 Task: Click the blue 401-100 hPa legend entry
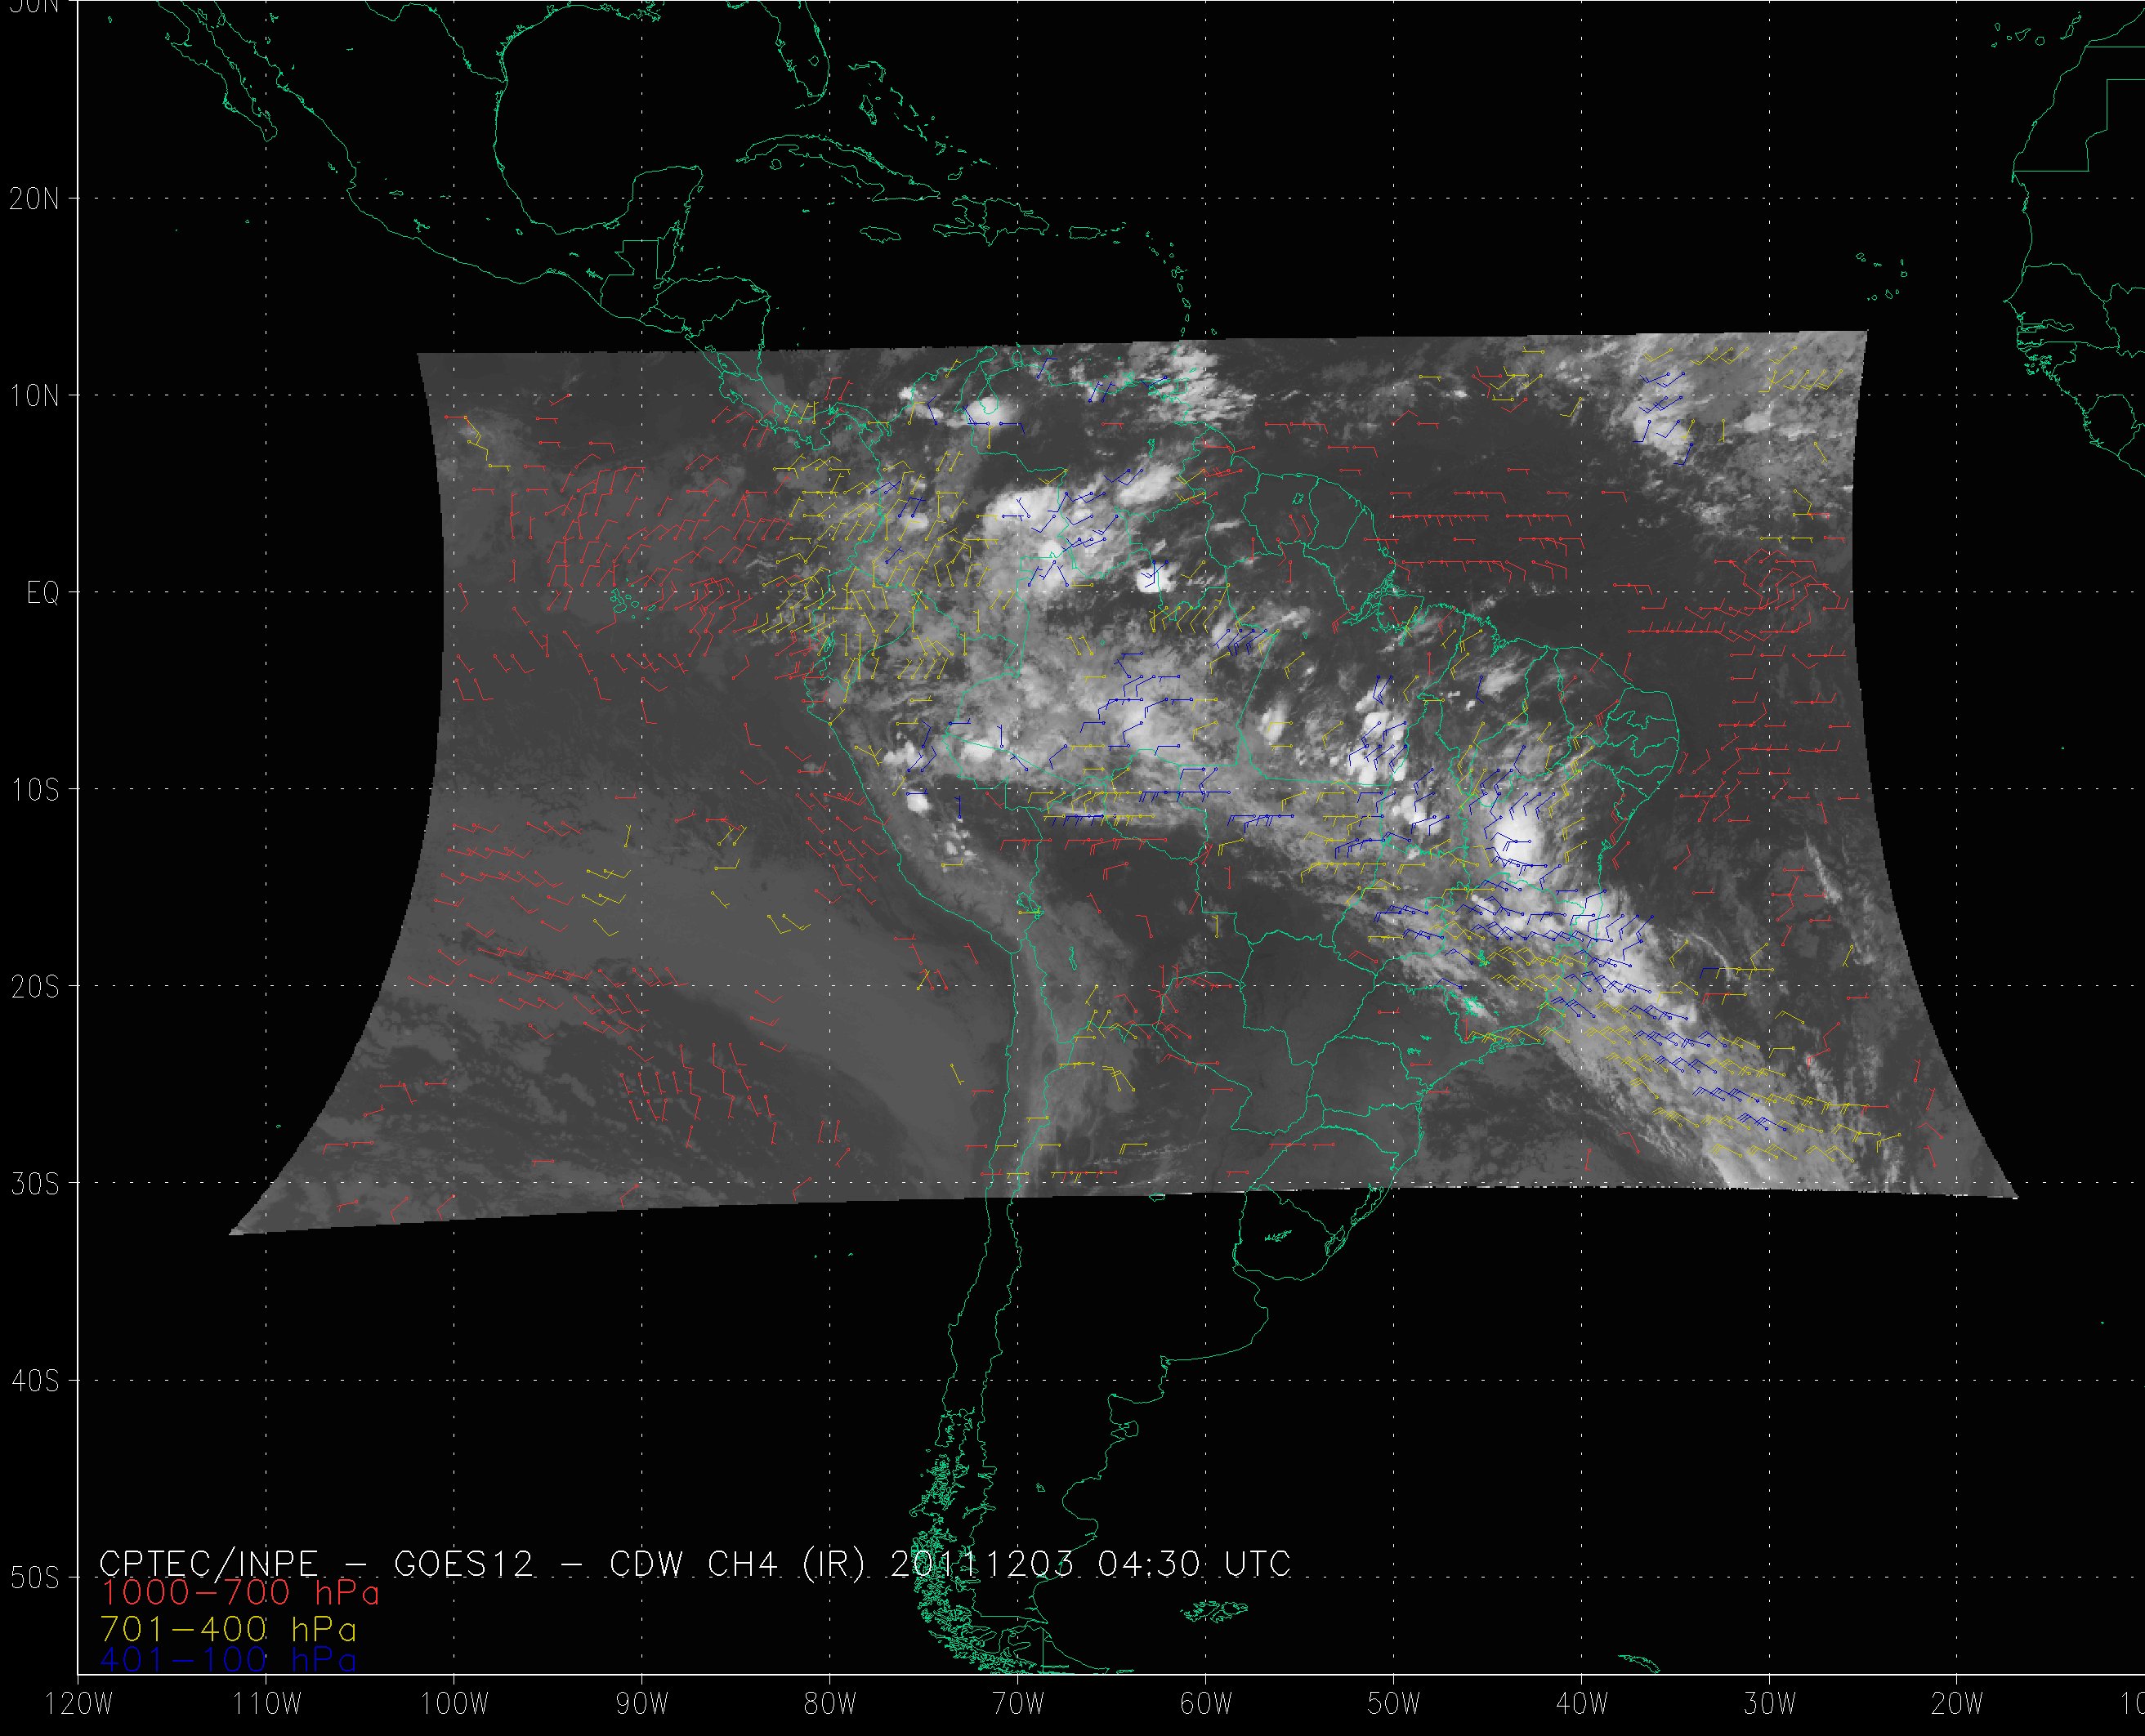(228, 1661)
